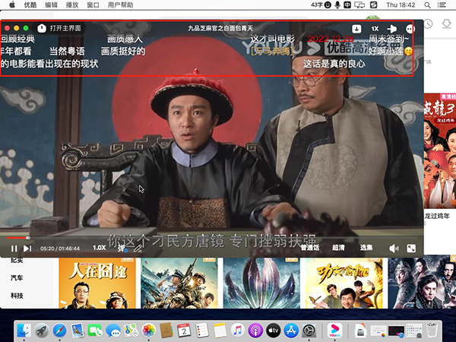
Task: Skip to next episode using next button
Action: tap(27, 248)
